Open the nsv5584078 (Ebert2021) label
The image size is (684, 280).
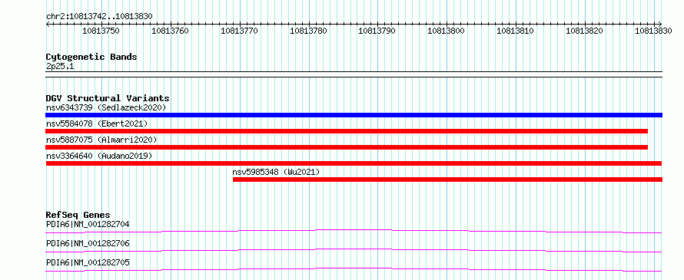point(97,124)
